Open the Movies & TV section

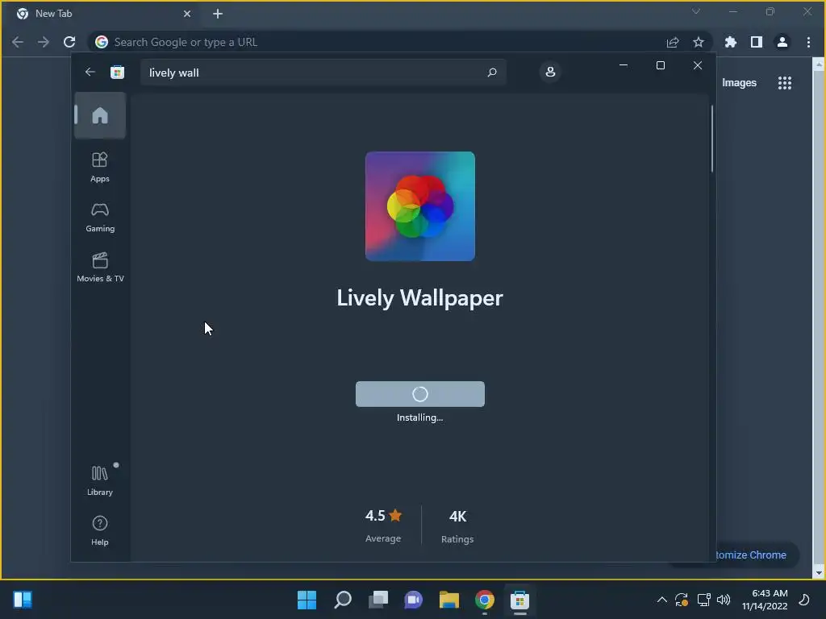pyautogui.click(x=100, y=268)
